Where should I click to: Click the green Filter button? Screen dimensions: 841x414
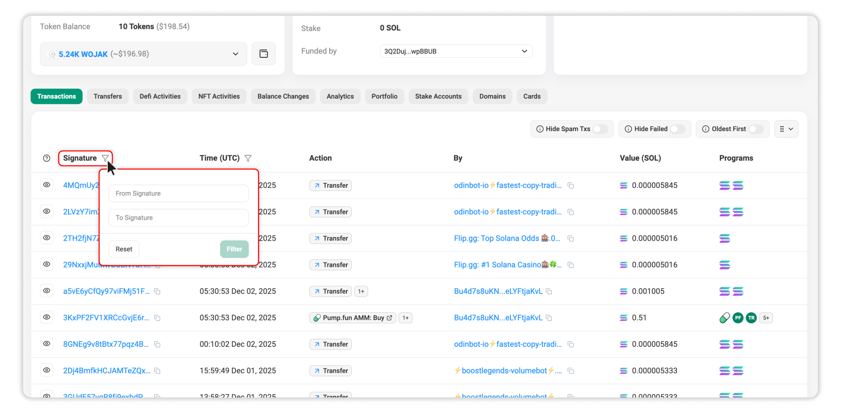click(x=234, y=249)
